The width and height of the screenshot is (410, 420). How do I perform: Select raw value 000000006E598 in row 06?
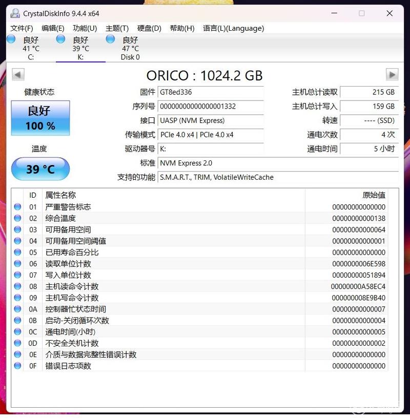[x=359, y=264]
